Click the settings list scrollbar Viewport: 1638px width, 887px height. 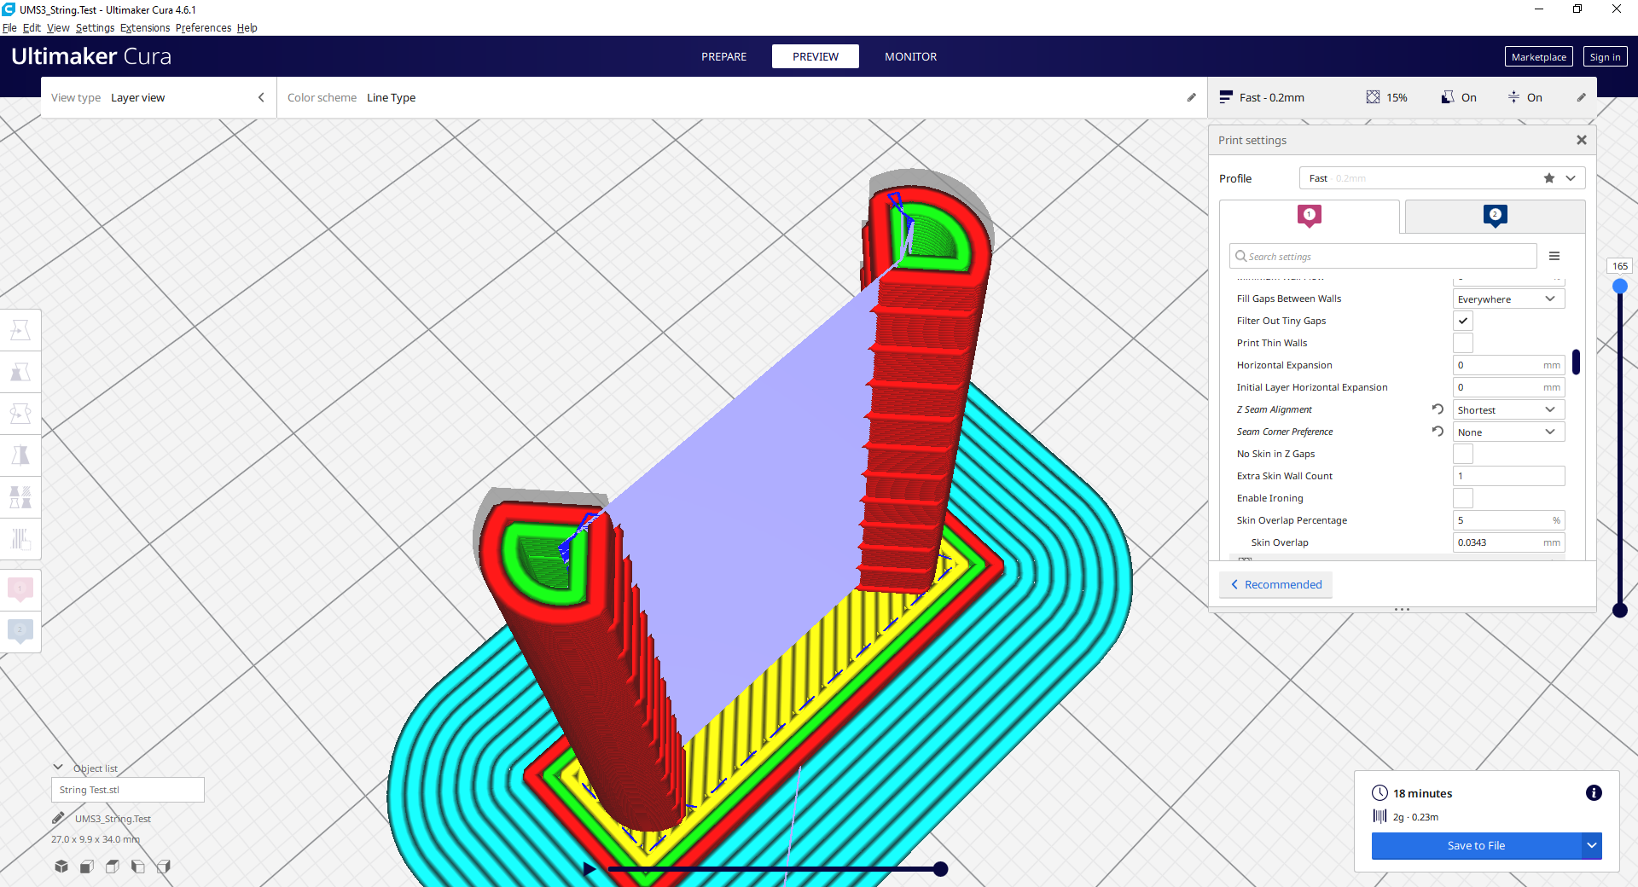click(1576, 362)
